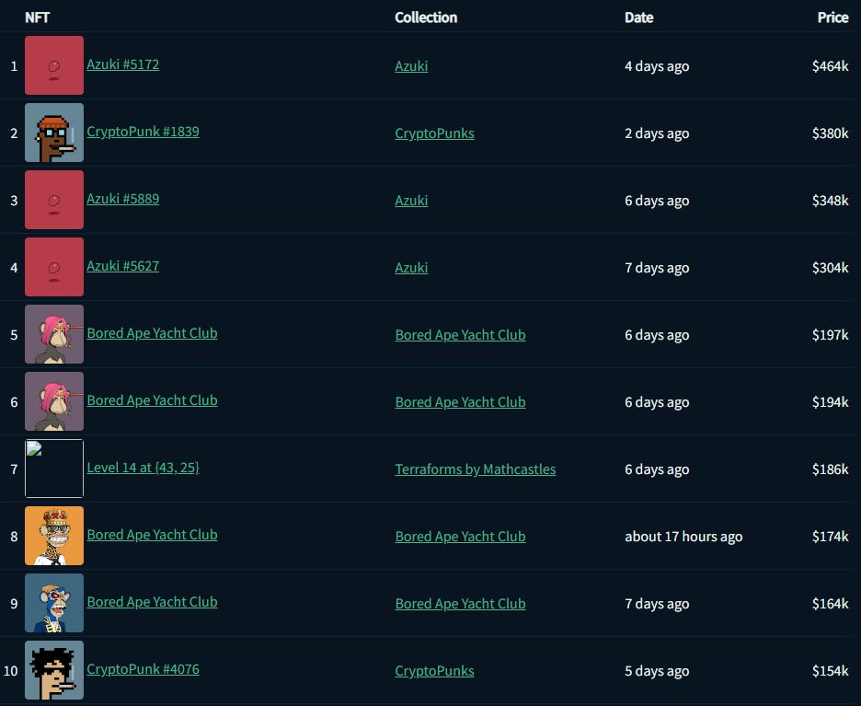This screenshot has height=706, width=861.
Task: Select the "6 days ago" date of the Terraforms row
Action: 657,469
